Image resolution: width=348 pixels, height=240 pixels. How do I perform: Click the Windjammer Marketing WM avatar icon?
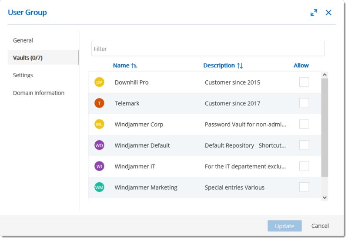[99, 187]
